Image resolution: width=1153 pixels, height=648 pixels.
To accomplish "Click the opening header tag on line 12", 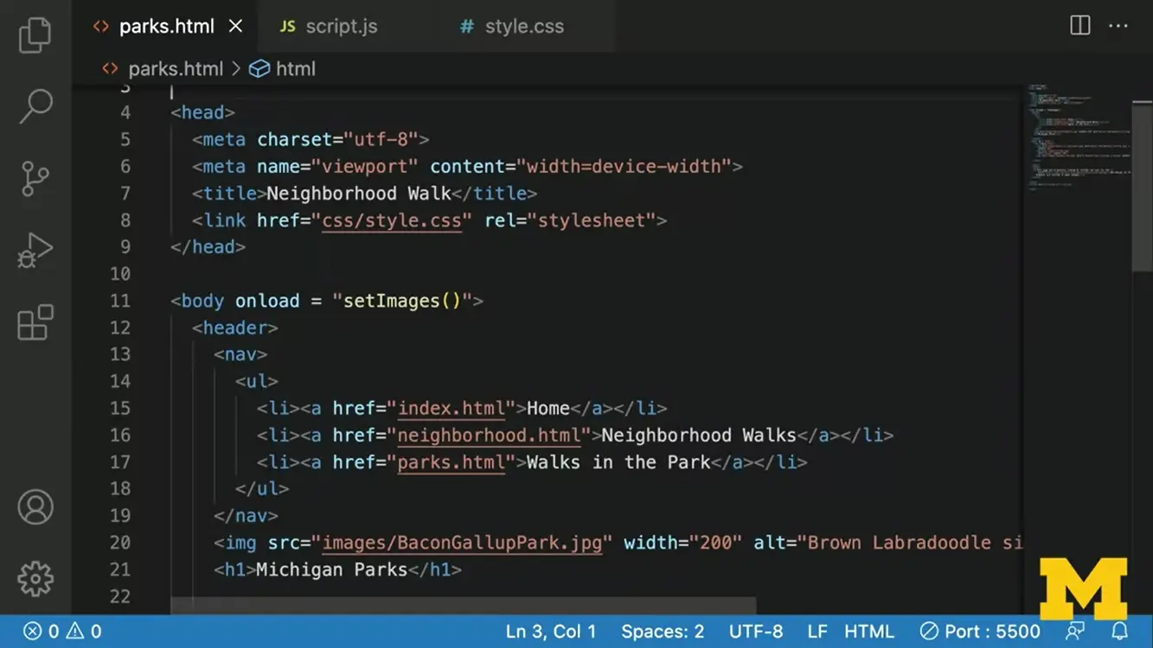I will (x=234, y=327).
